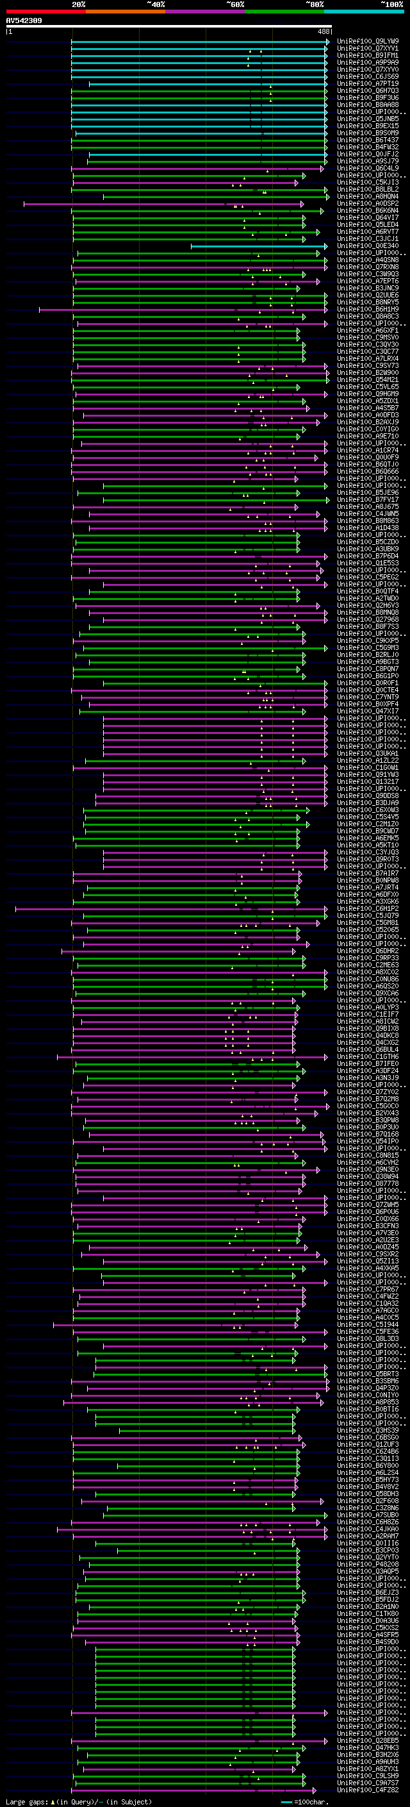Open hit UniRef100_A9P9A9
Screen dimensions: 410x1807
coord(368,62)
